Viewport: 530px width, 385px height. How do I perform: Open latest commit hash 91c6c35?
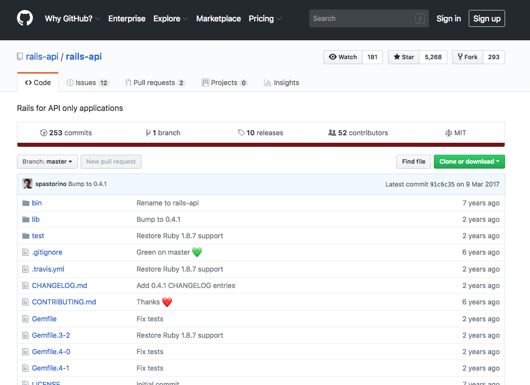pyautogui.click(x=442, y=184)
